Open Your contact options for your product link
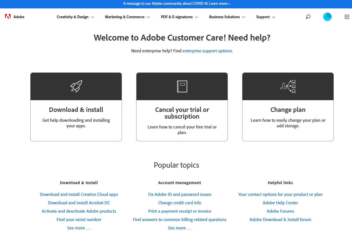Viewport: 352px width, 237px height. point(280,194)
